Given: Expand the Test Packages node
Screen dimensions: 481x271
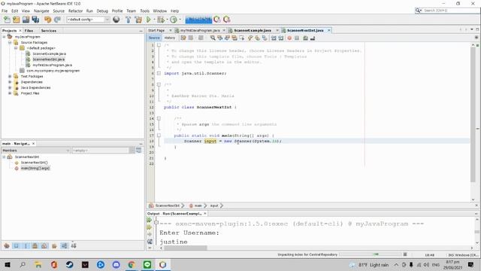Looking at the screenshot, I should [10, 76].
